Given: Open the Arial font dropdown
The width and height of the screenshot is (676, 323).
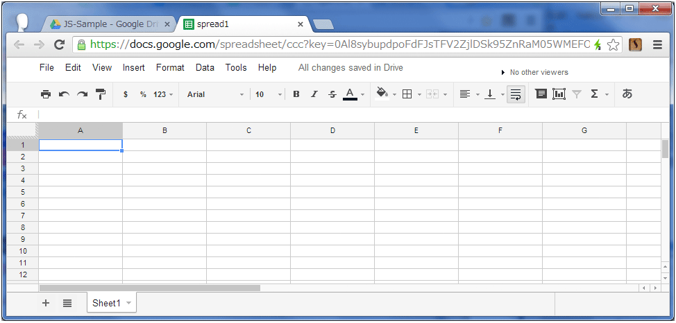Looking at the screenshot, I should click(215, 94).
